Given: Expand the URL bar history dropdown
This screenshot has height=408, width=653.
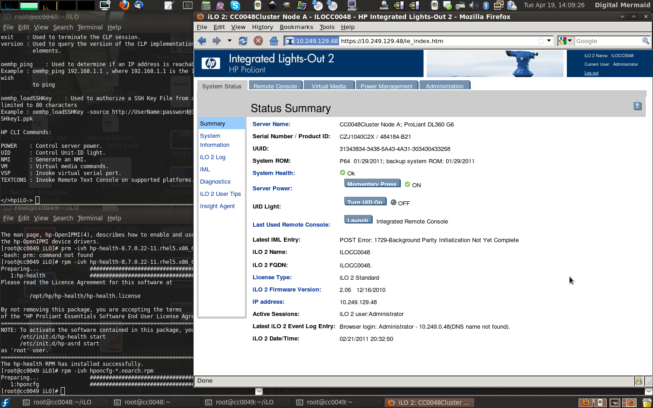Looking at the screenshot, I should pyautogui.click(x=549, y=41).
